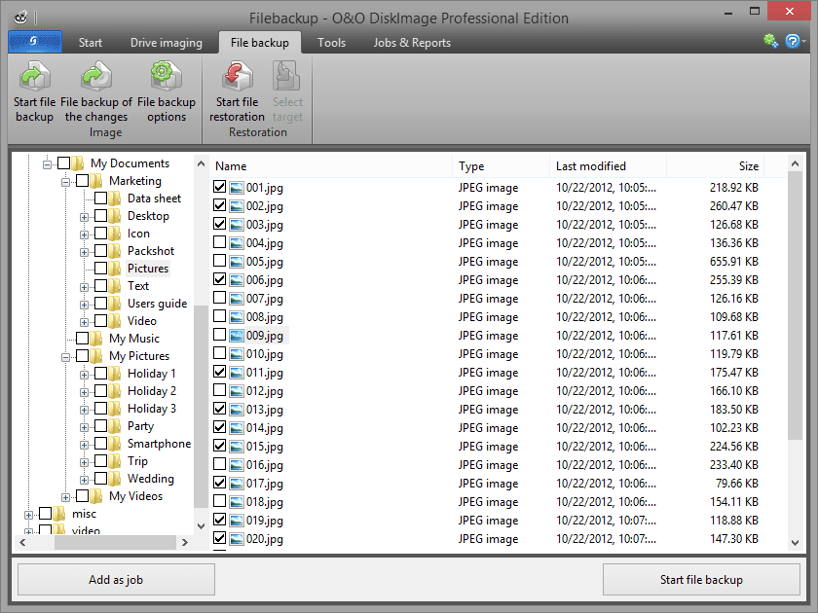Click the green gears icon near help

click(x=770, y=41)
